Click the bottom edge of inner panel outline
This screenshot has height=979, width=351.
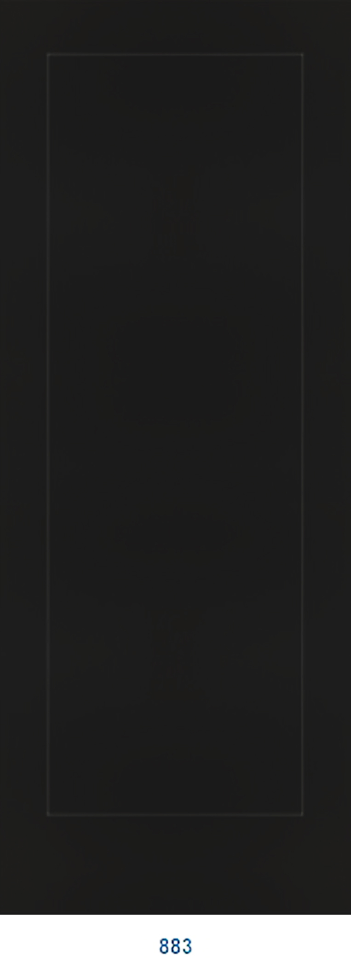point(175,814)
